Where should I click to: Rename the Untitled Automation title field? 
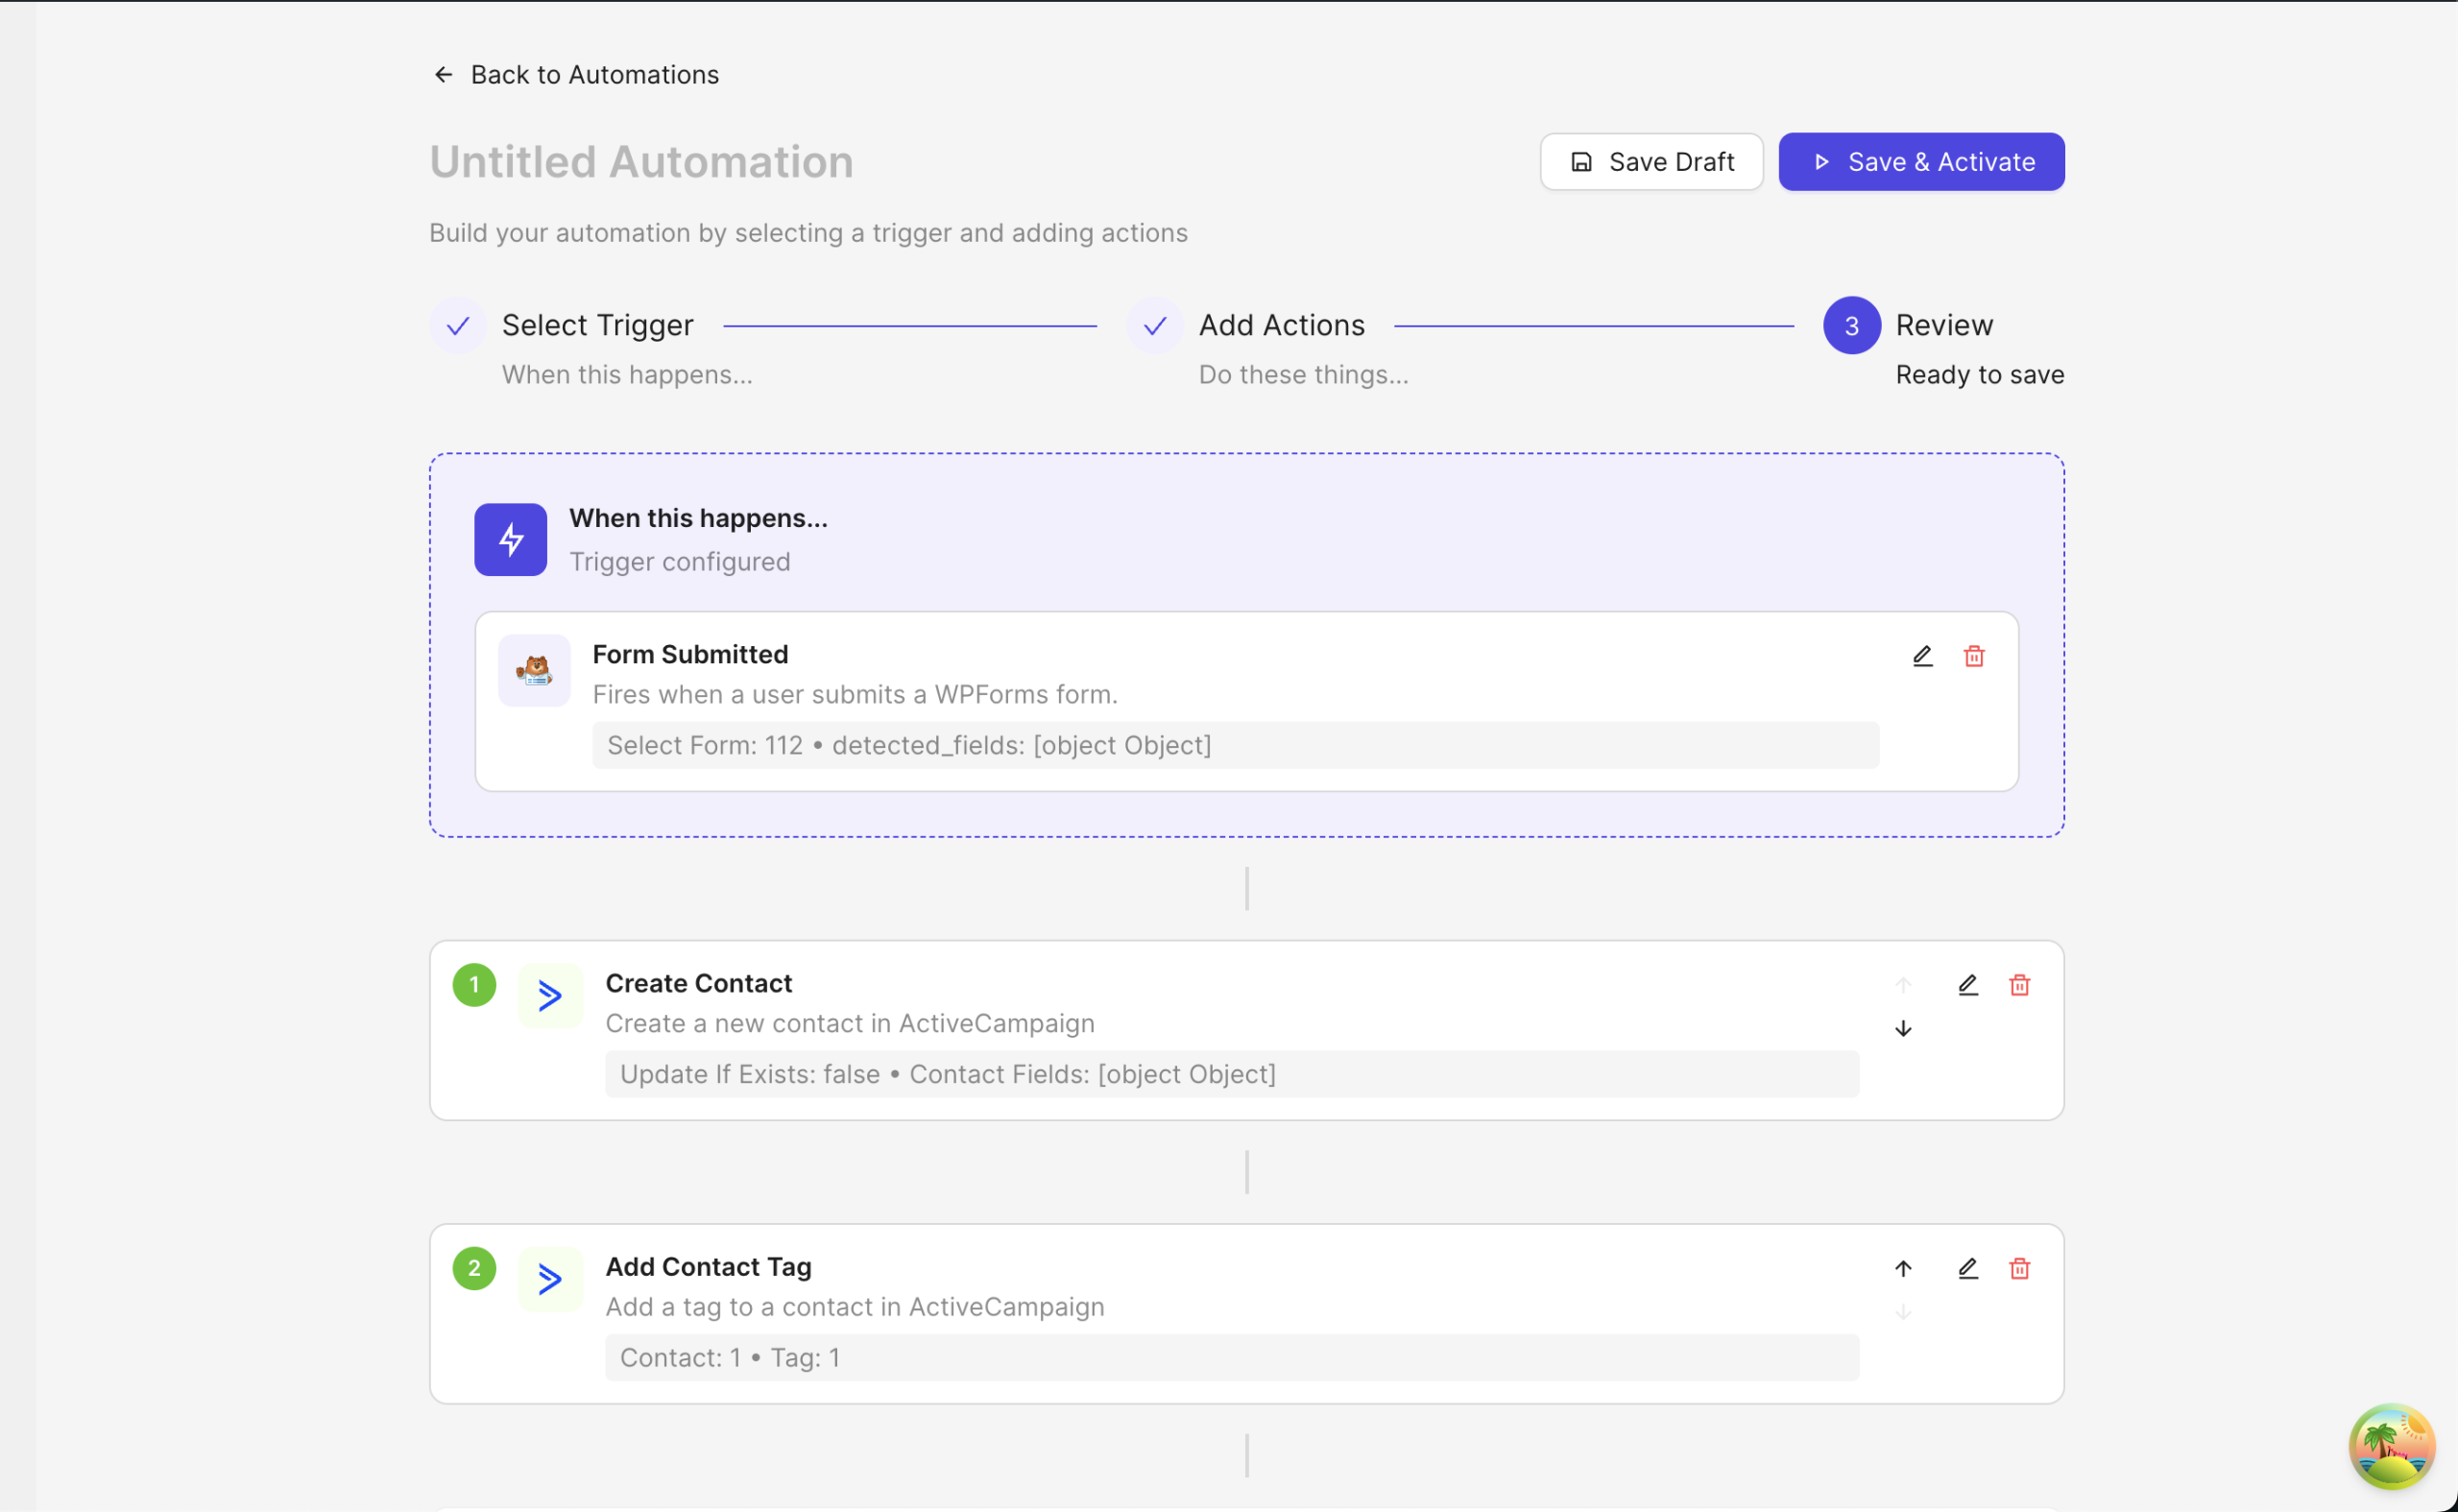click(641, 162)
